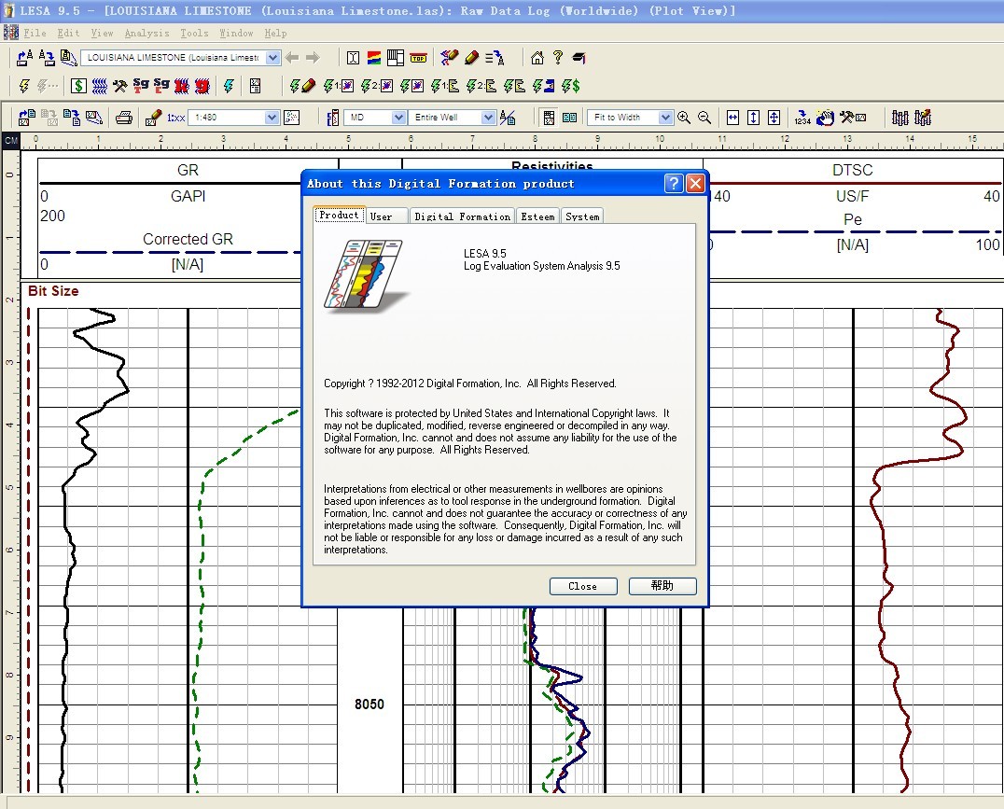
Task: Click the yellow question mark help icon
Action: [558, 58]
